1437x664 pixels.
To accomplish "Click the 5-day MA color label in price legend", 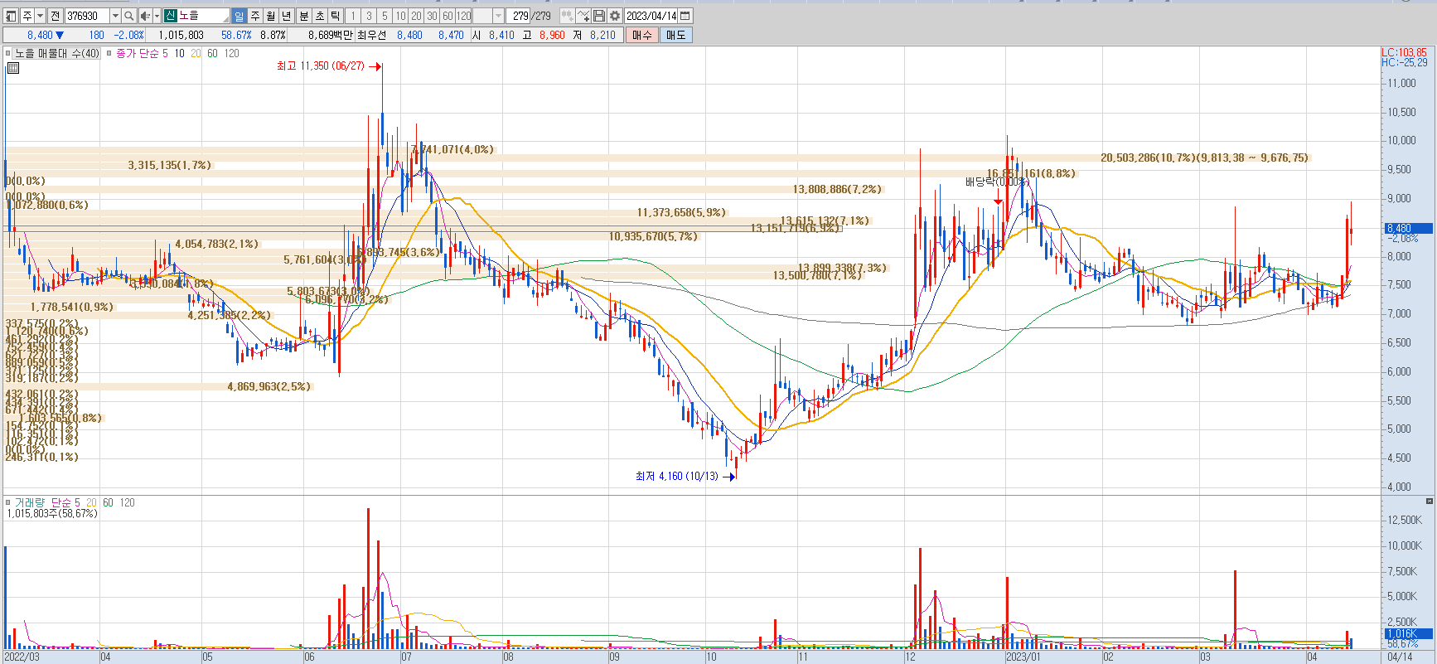I will click(x=165, y=53).
